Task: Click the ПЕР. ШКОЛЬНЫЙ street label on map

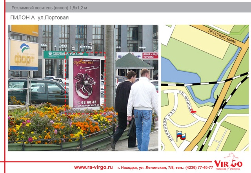Action: (x=173, y=125)
